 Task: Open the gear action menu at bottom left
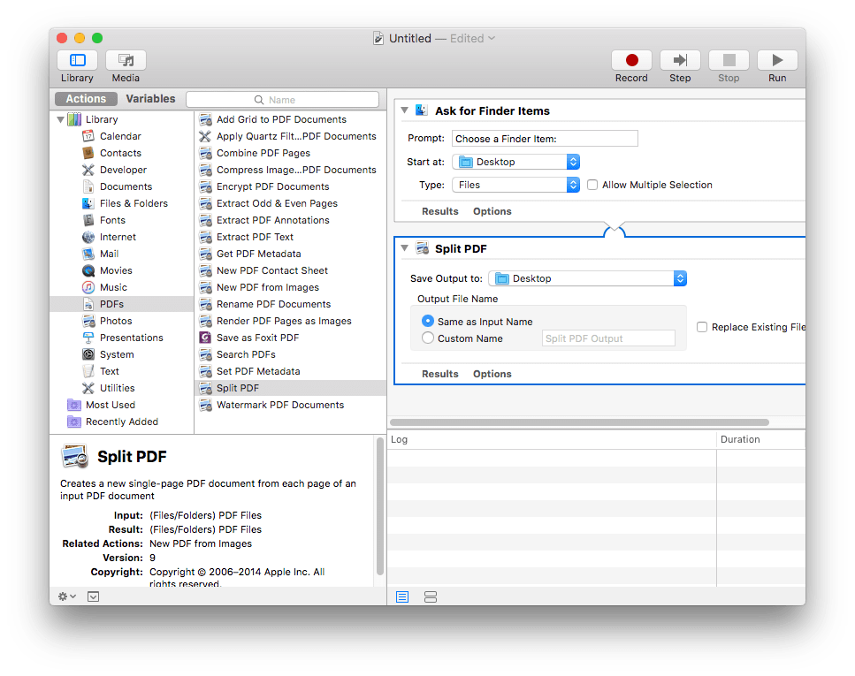[x=65, y=596]
